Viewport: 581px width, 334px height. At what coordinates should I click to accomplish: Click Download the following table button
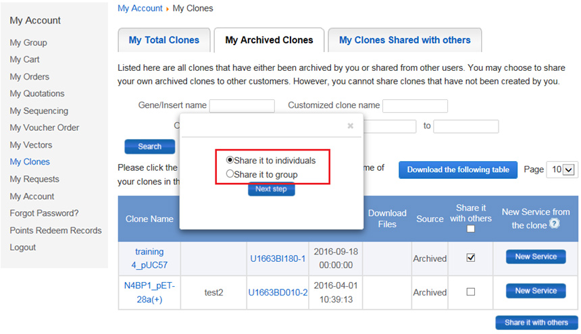[458, 170]
